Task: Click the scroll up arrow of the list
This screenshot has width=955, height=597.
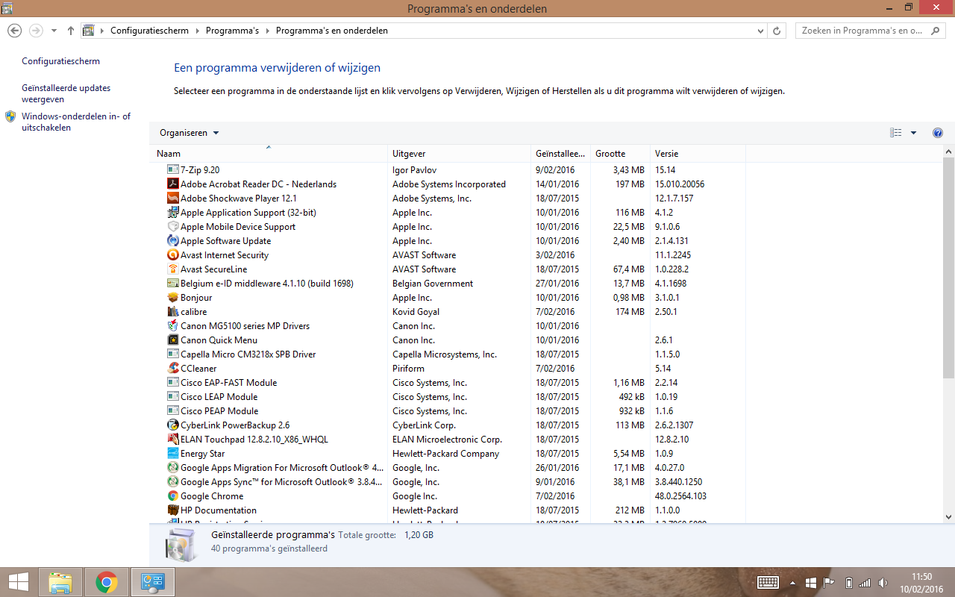Action: pos(948,151)
